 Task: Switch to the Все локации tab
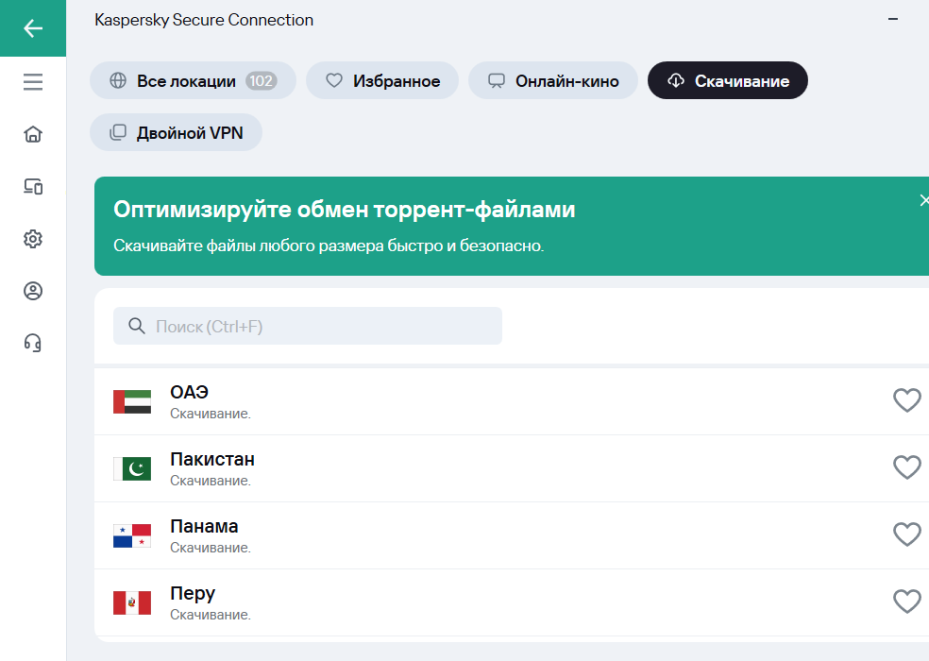click(x=193, y=80)
